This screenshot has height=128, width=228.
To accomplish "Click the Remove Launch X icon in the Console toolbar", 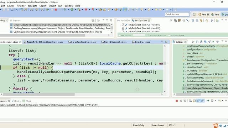I will [181, 101].
